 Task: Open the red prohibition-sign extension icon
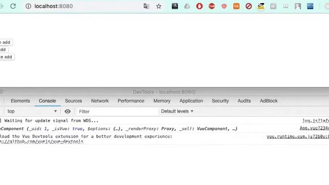coord(249,6)
